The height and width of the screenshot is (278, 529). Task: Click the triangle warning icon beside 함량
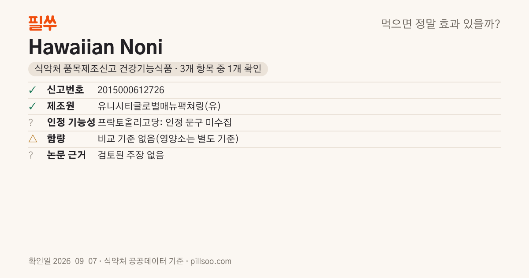coord(33,139)
